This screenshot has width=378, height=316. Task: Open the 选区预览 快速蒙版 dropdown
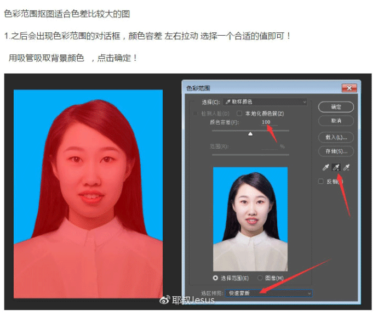(268, 293)
